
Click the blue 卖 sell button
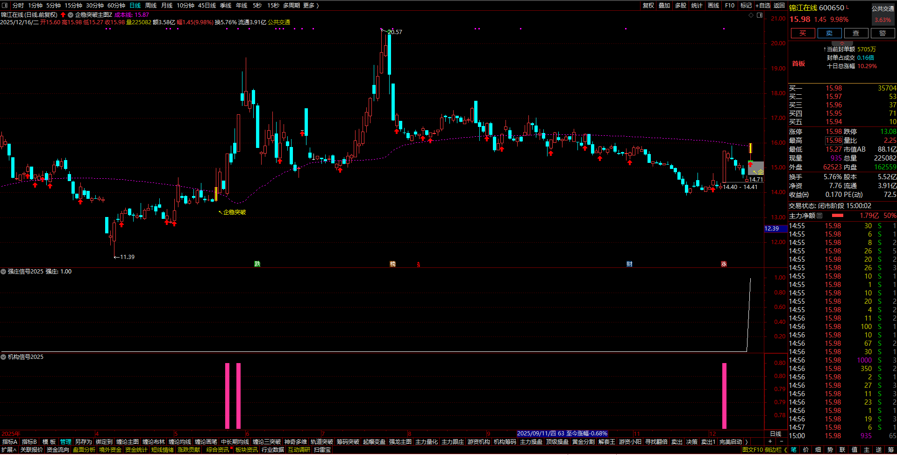pos(829,33)
